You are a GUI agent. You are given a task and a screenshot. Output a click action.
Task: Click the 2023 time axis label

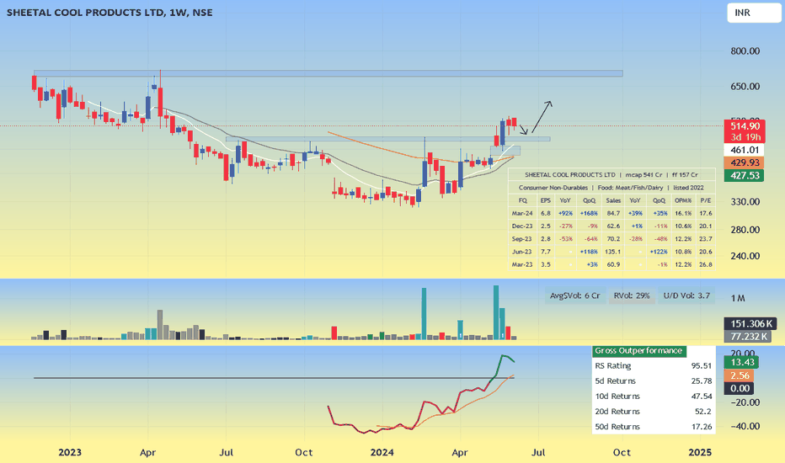(70, 453)
